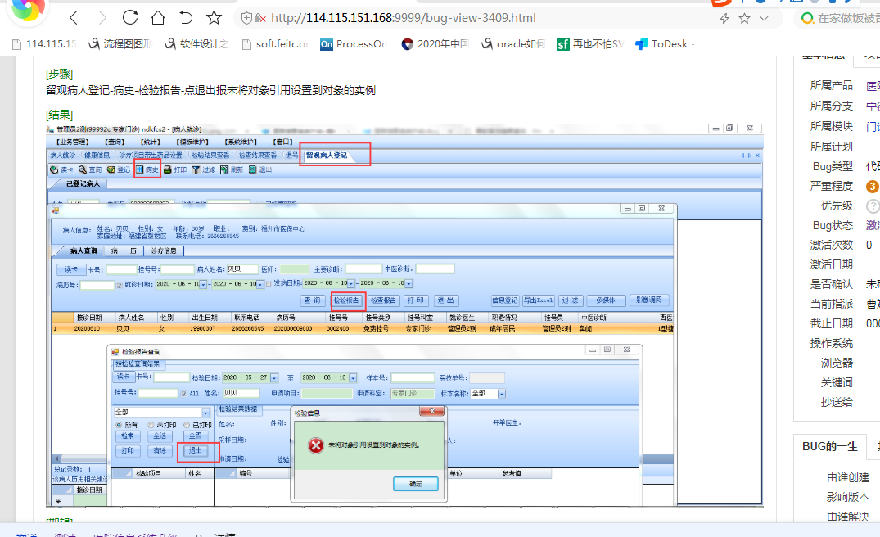Open the 再也不怕SV bookmark

[590, 43]
